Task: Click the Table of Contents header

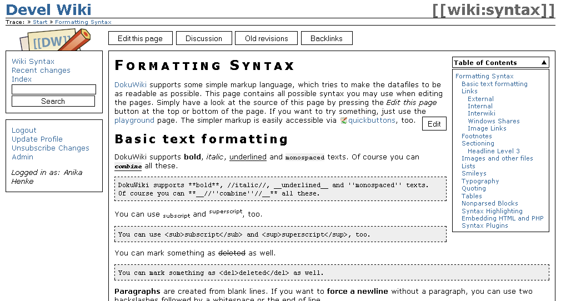Action: pyautogui.click(x=500, y=63)
